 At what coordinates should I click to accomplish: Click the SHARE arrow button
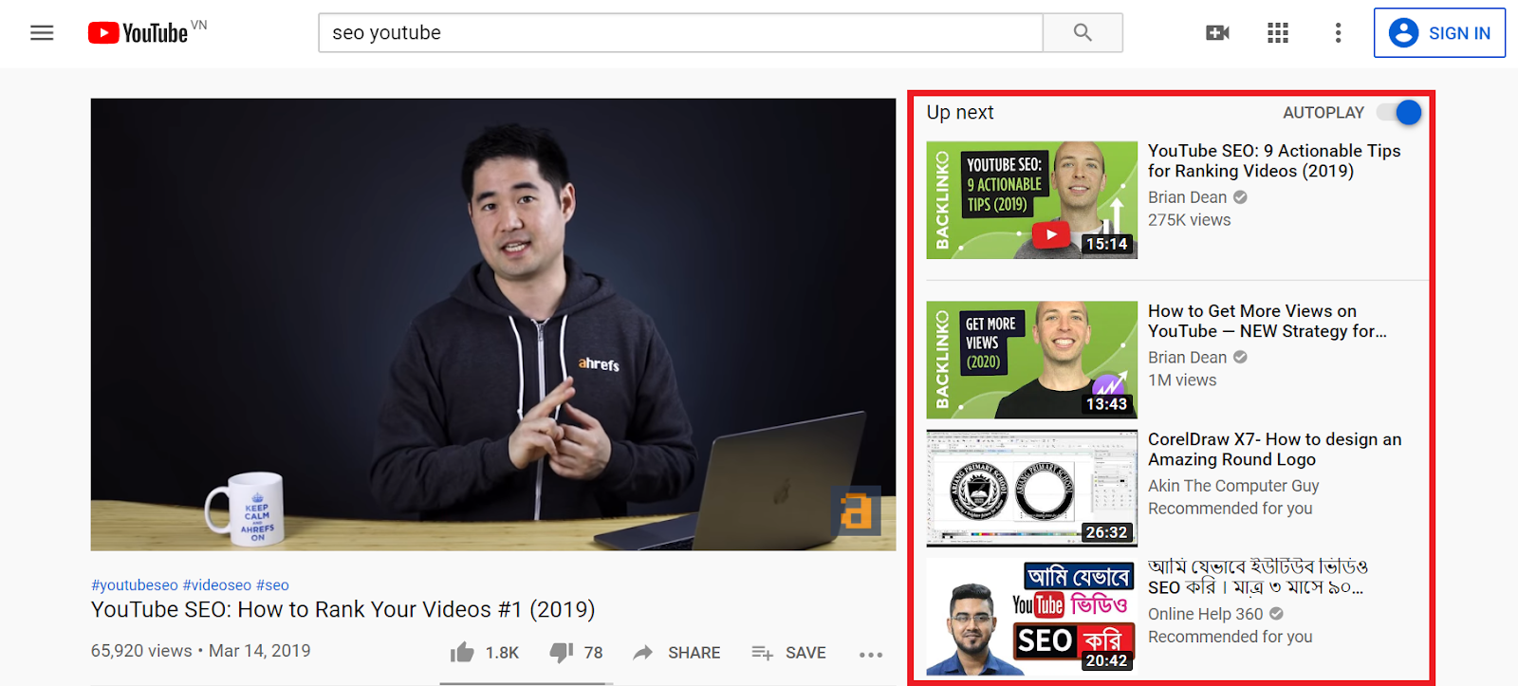click(676, 653)
